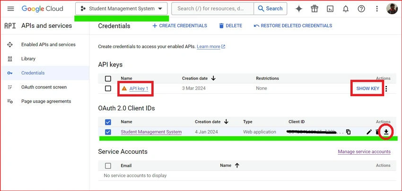Click RESTORE DELETED CREDENTIALS
The image size is (402, 191).
293,26
